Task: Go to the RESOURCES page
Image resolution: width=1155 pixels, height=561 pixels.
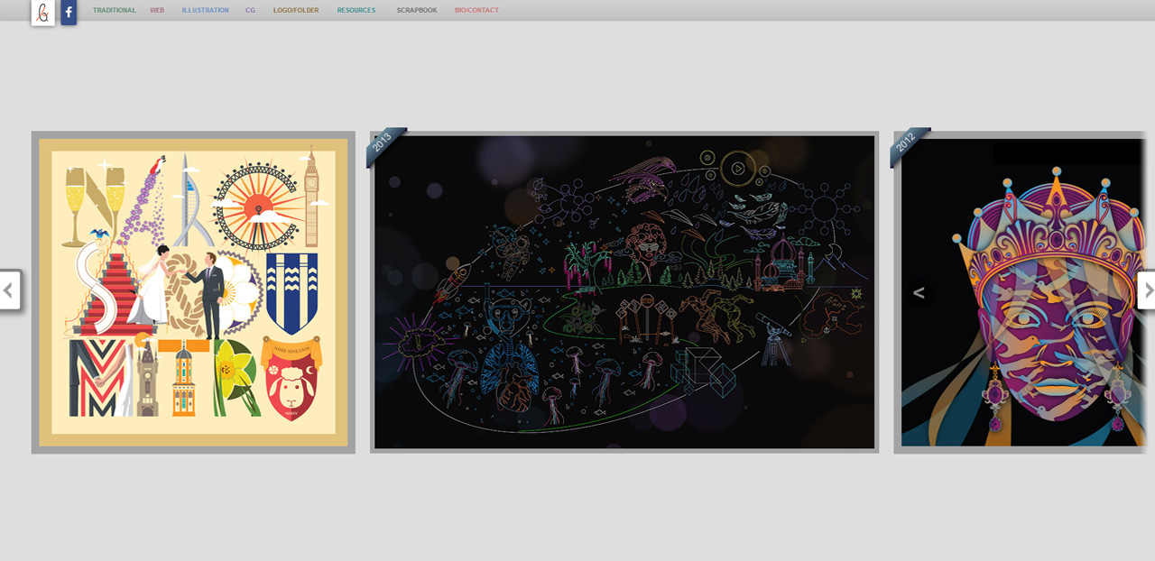Action: pyautogui.click(x=356, y=11)
